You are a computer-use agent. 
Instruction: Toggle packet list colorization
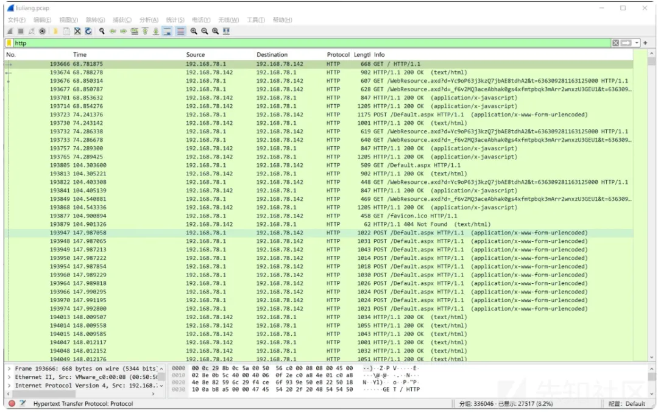(181, 31)
